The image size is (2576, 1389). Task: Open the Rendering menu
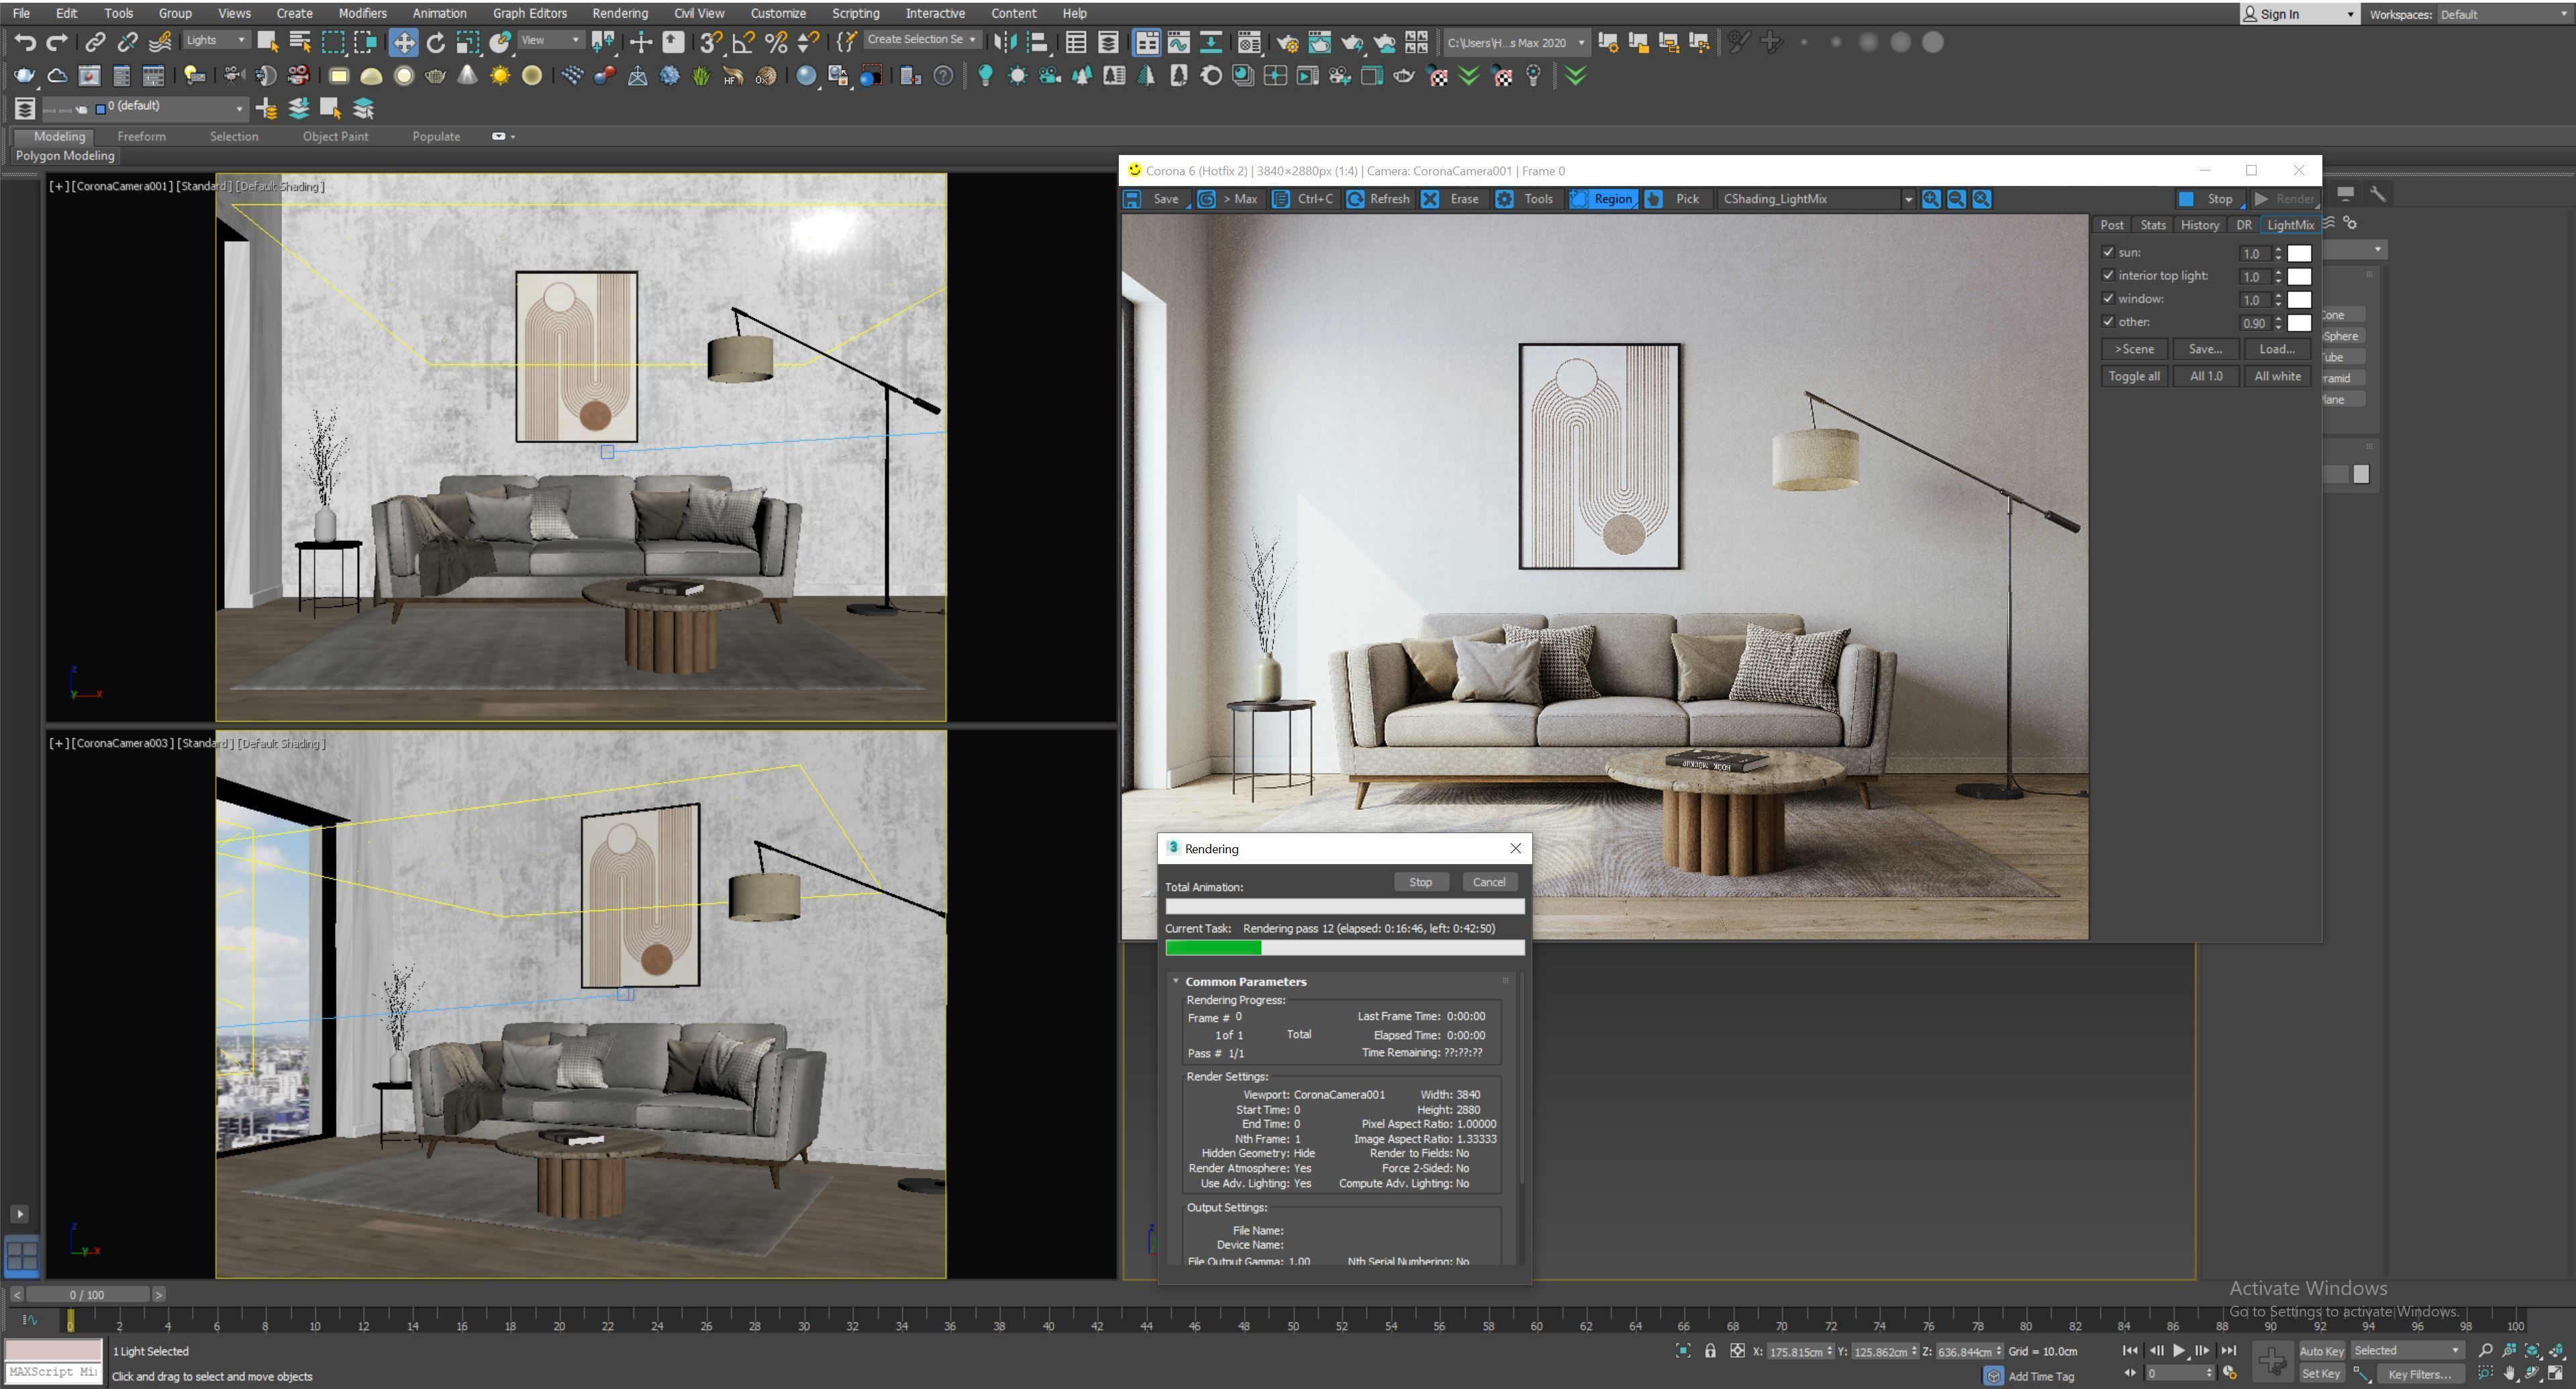[619, 13]
